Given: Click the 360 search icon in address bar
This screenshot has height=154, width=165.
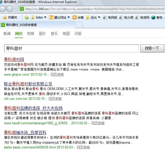Looking at the screenshot, I should pos(22,9).
